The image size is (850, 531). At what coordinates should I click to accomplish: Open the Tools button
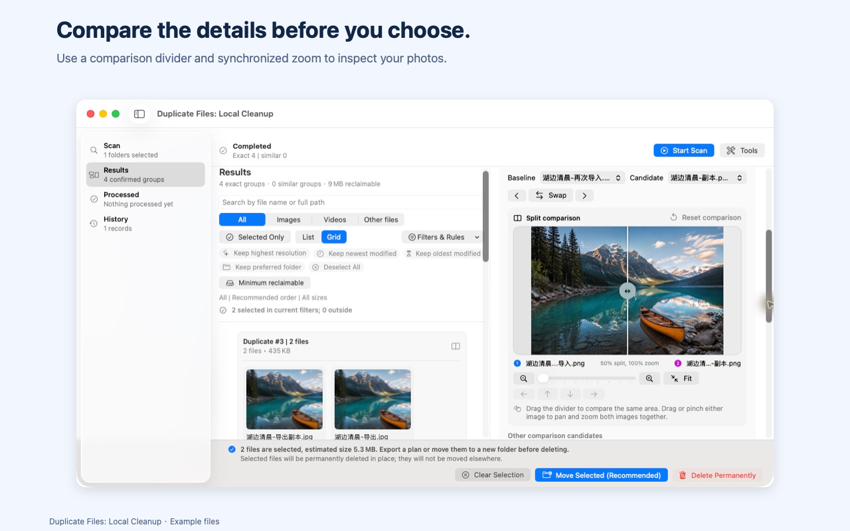[x=742, y=151]
